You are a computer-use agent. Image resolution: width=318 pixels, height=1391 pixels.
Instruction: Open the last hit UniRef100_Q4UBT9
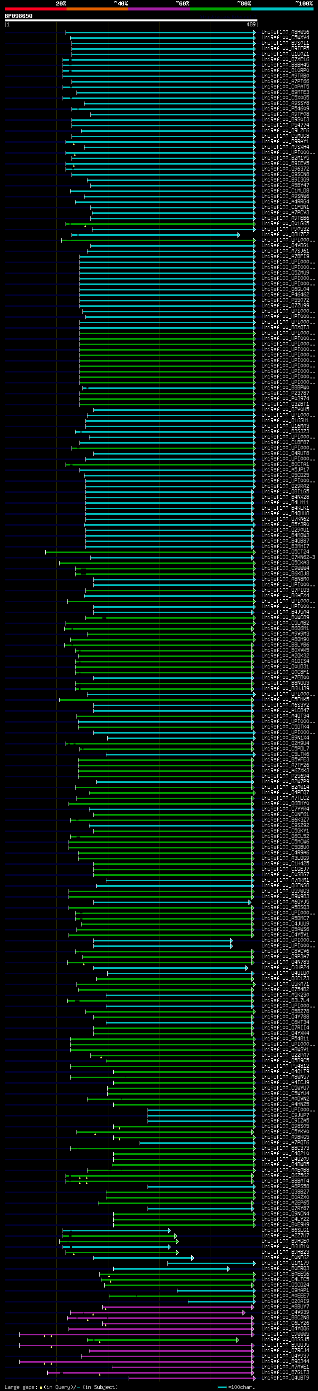click(x=285, y=1378)
